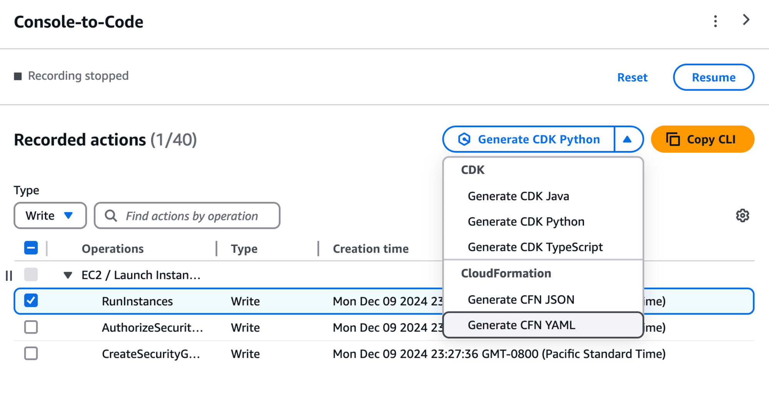Click the pause handle beside the EC2 group row

coord(9,276)
